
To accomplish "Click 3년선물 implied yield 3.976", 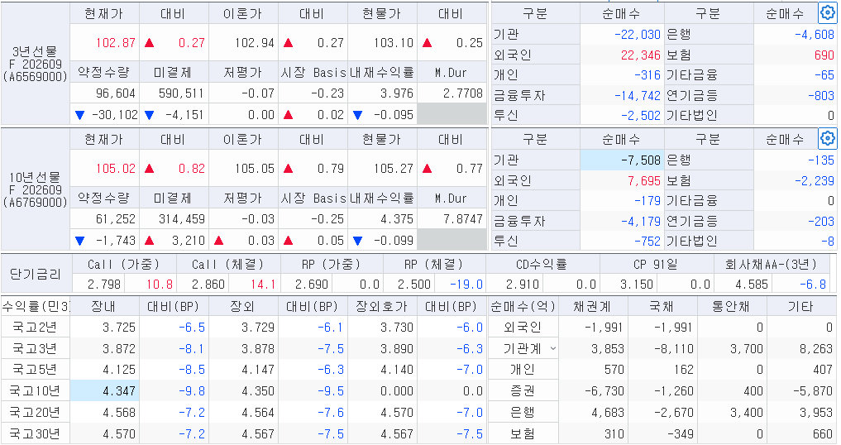I will coord(397,93).
